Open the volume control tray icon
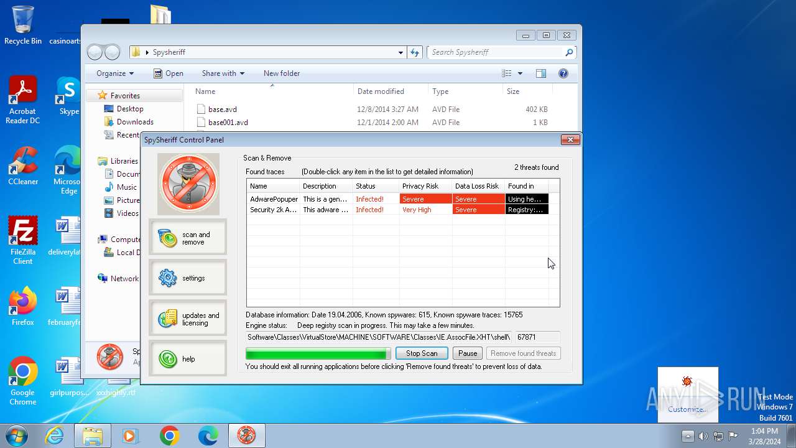Screen dimensions: 796x448 (x=703, y=436)
